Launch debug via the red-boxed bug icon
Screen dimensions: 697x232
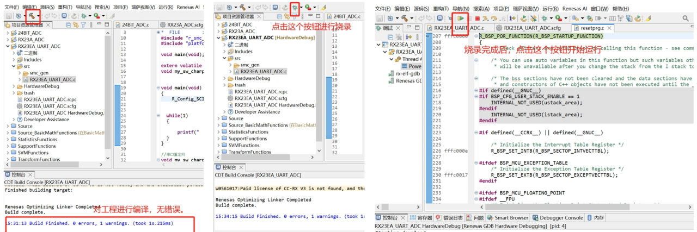295,8
